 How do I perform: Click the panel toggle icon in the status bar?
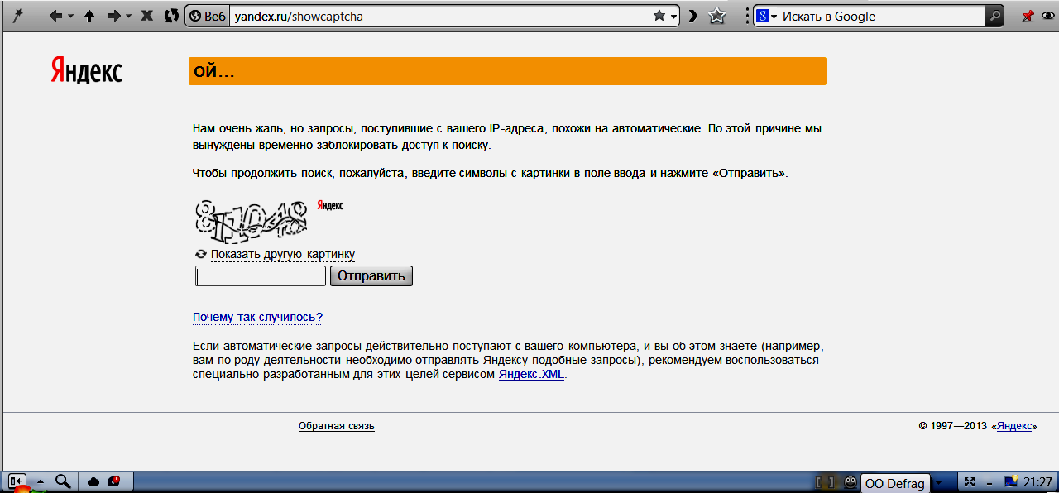coord(17,481)
